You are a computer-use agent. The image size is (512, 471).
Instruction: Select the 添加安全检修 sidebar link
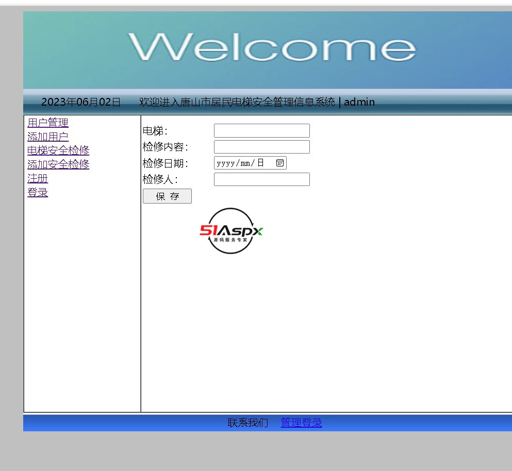58,164
